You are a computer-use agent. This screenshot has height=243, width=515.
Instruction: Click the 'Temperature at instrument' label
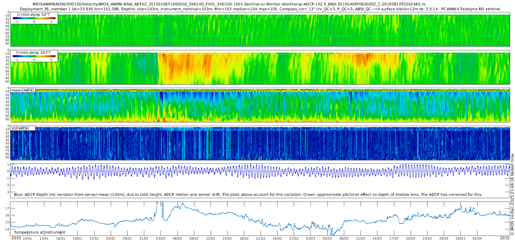click(x=39, y=232)
